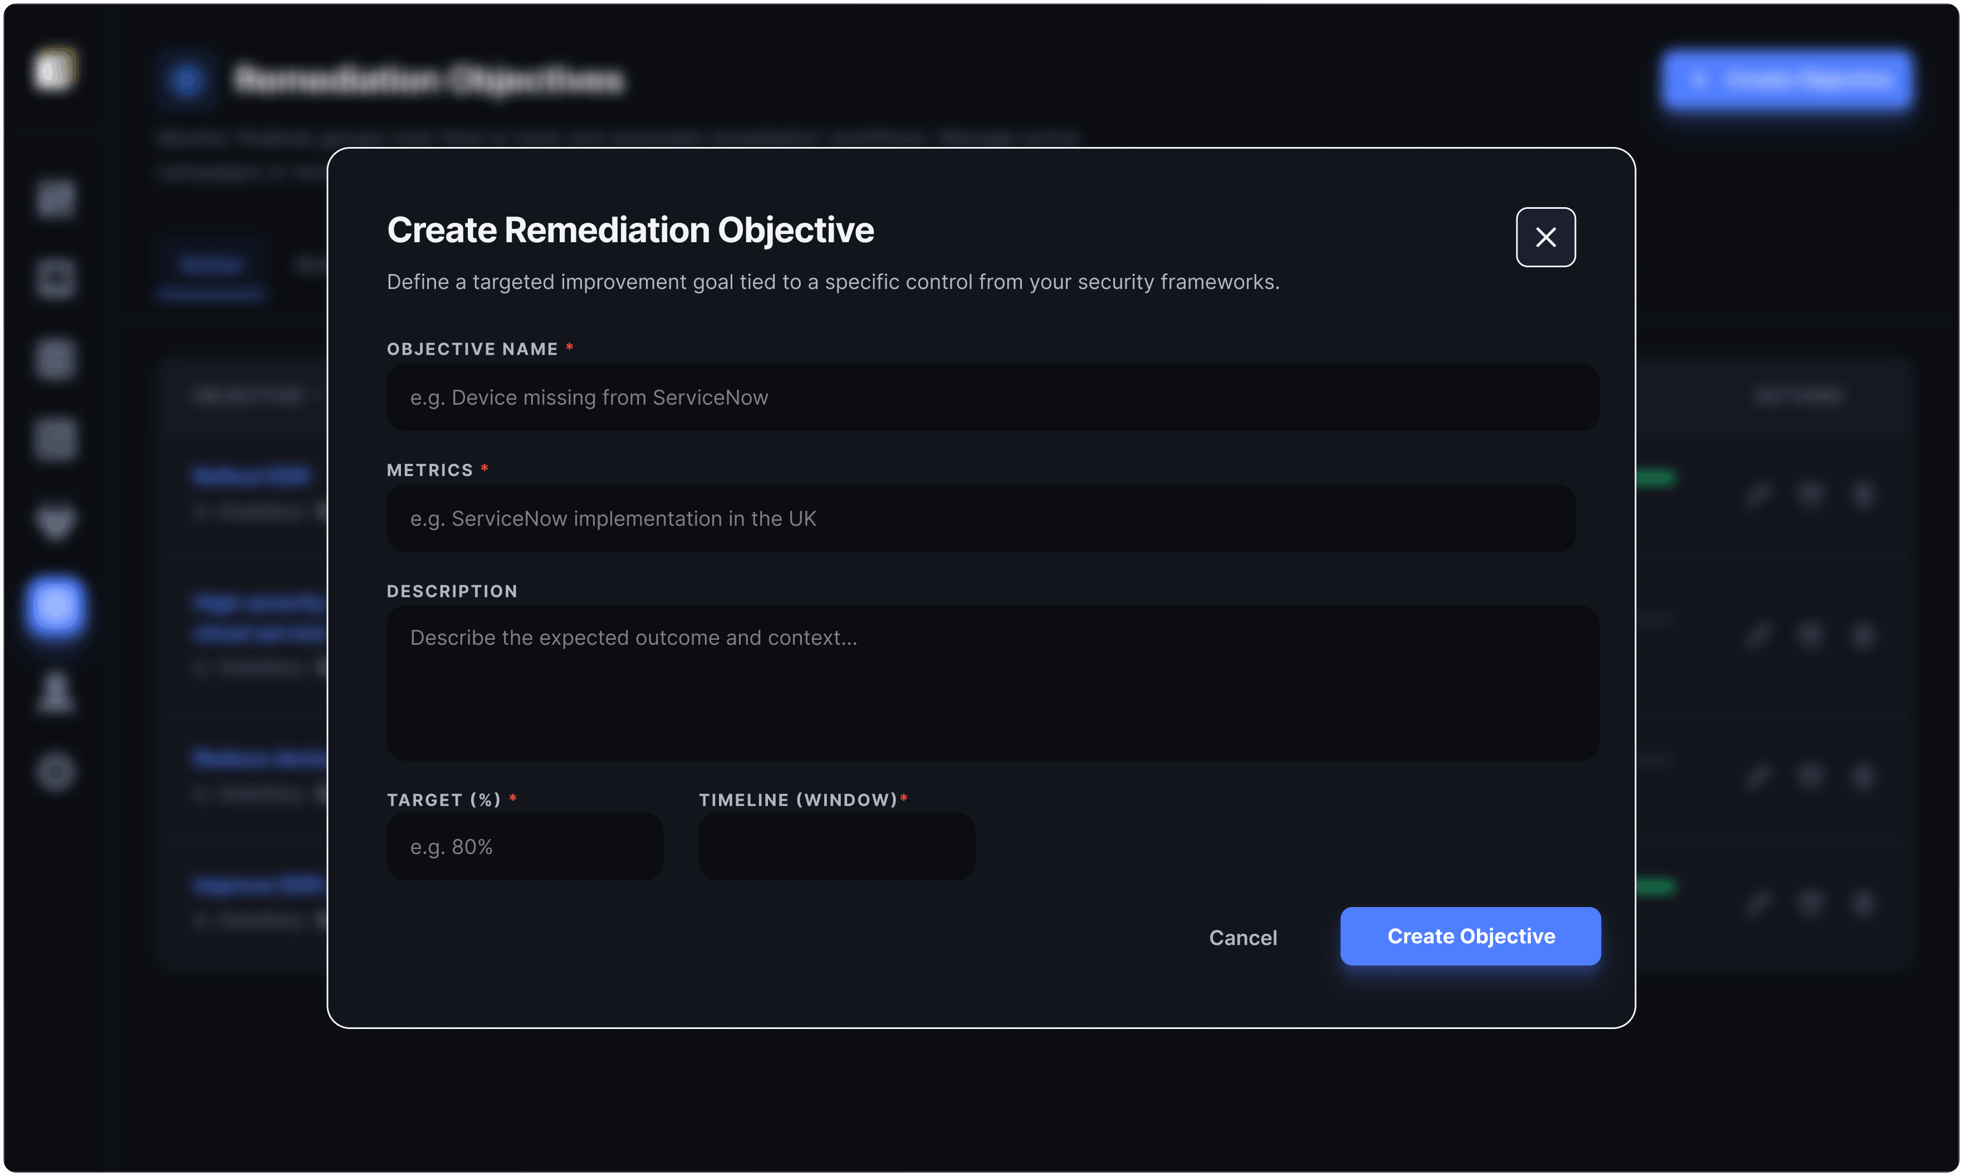Click the highlighted blue sidebar icon behind the dialog
This screenshot has height=1176, width=1963.
56,606
